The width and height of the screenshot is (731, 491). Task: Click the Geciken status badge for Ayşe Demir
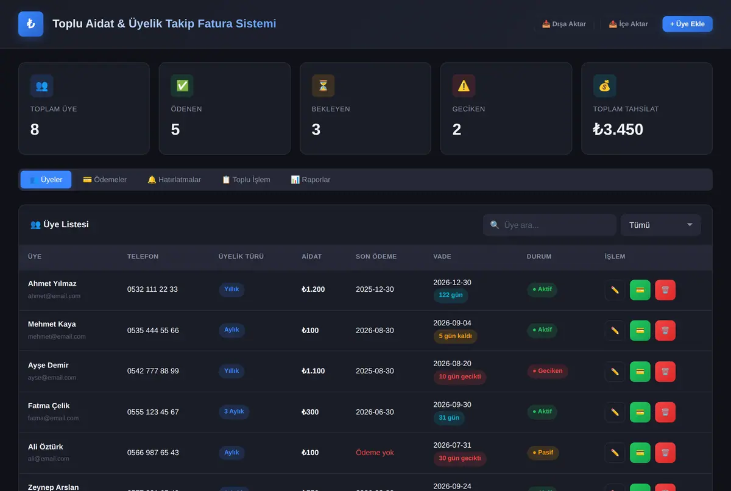(x=548, y=371)
